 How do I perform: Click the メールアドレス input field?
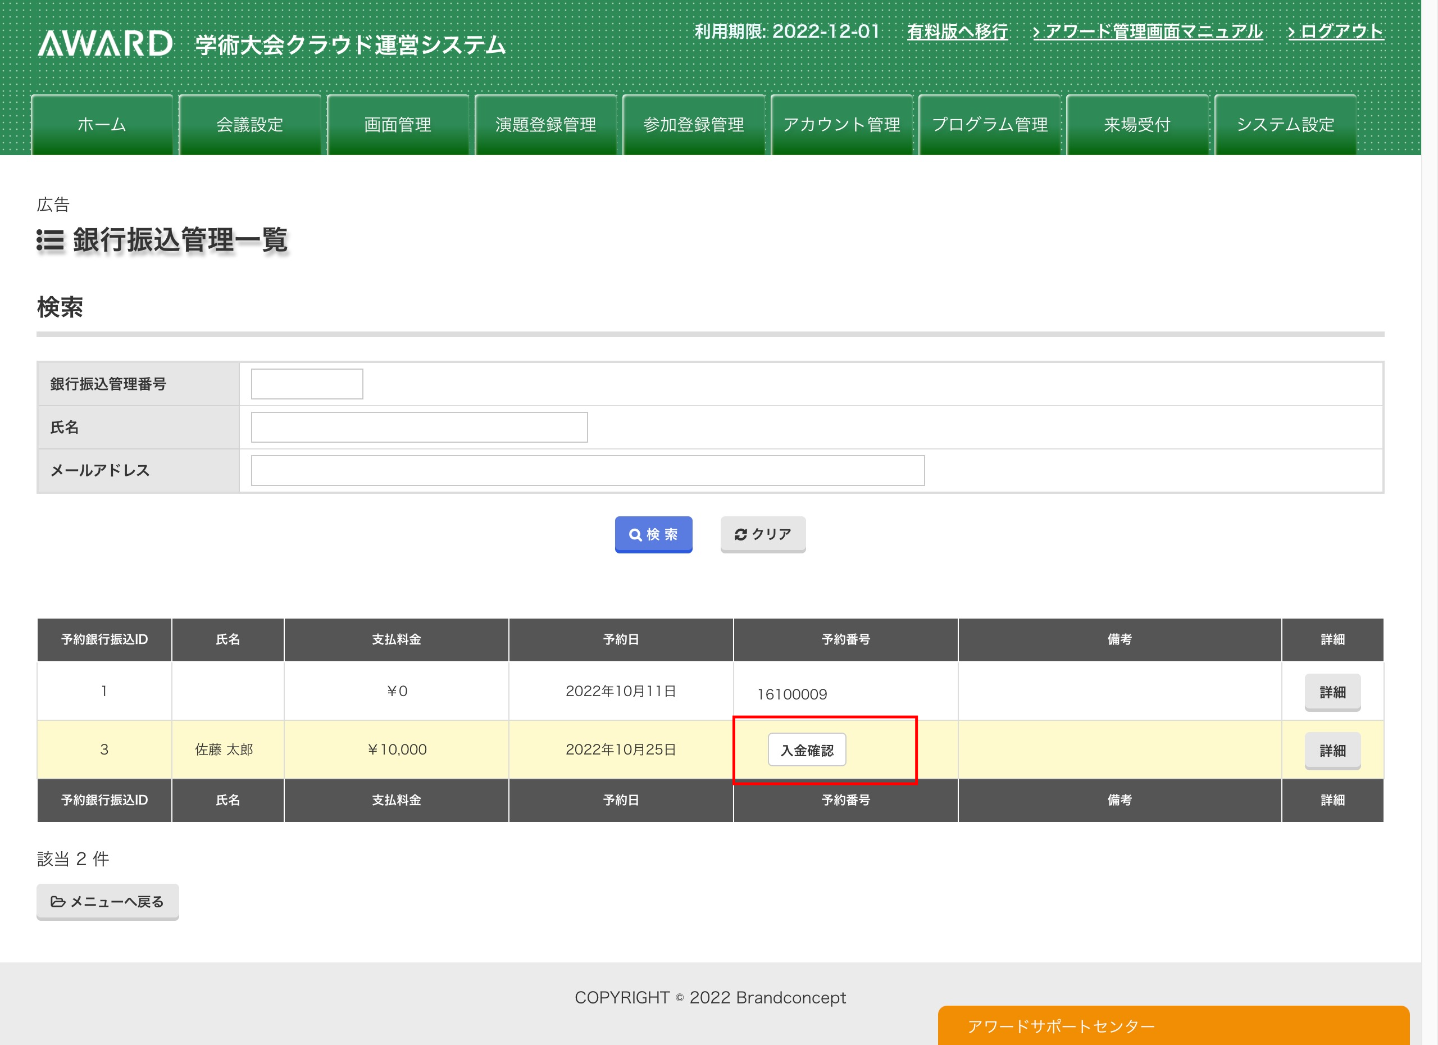[x=588, y=470]
